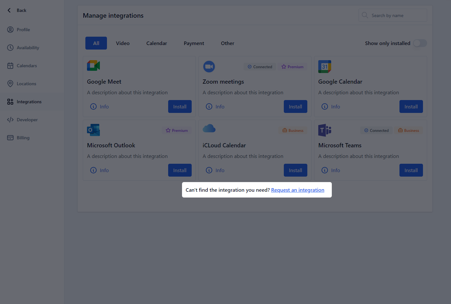Image resolution: width=451 pixels, height=304 pixels.
Task: Click the Microsoft Outlook icon
Action: (x=93, y=130)
